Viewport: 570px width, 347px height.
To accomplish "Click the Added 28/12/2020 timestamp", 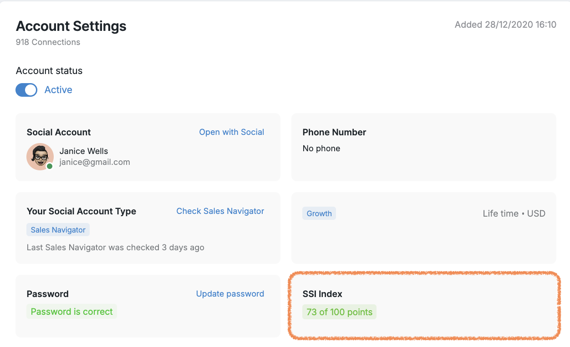I will point(505,25).
